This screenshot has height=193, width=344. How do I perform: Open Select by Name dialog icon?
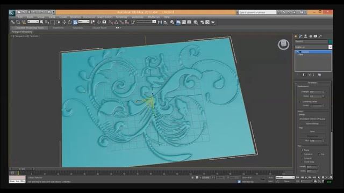[47, 22]
